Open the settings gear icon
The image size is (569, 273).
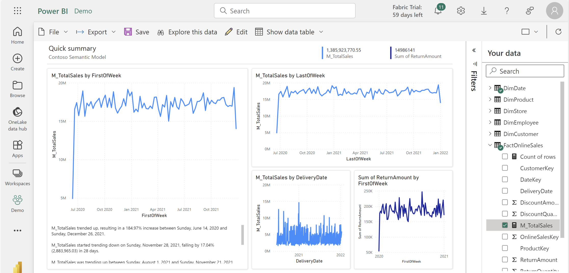pyautogui.click(x=461, y=11)
